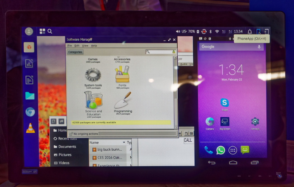
Task: Click the top bar Bluetooth icon
Action: pos(210,32)
